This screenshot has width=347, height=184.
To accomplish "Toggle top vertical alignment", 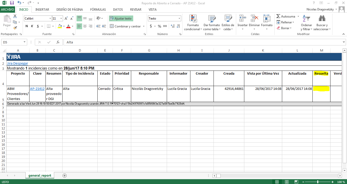I will point(79,18).
